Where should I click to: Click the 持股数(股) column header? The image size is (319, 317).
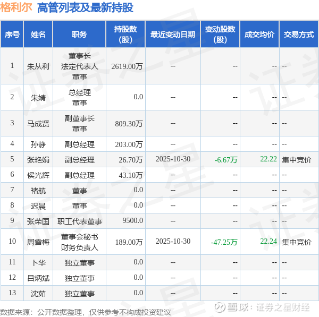click(125, 35)
